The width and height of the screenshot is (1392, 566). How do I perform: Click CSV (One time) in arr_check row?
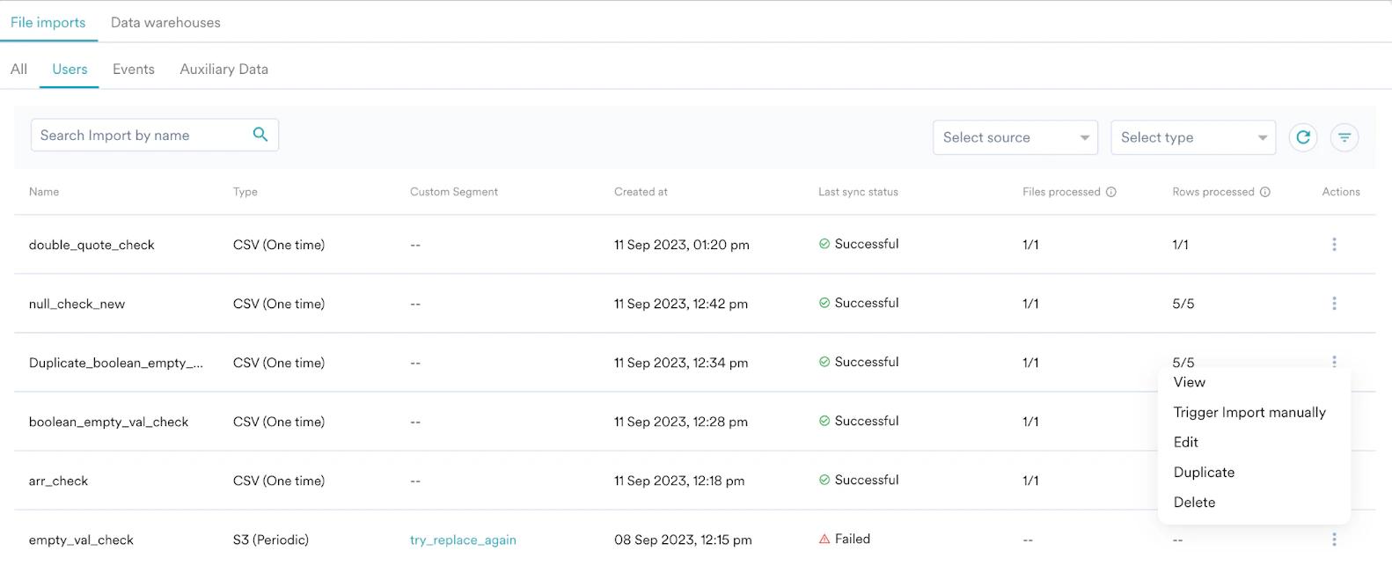(x=279, y=481)
